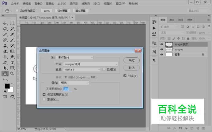212x132 pixels.
Task: Hide the 背景 layer
Action: pos(161,55)
